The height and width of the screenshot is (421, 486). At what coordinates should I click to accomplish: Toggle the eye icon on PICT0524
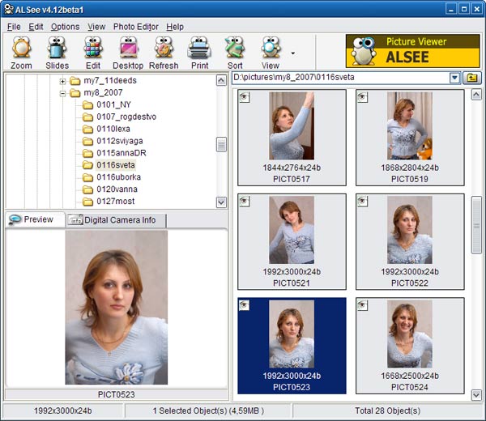(x=362, y=305)
